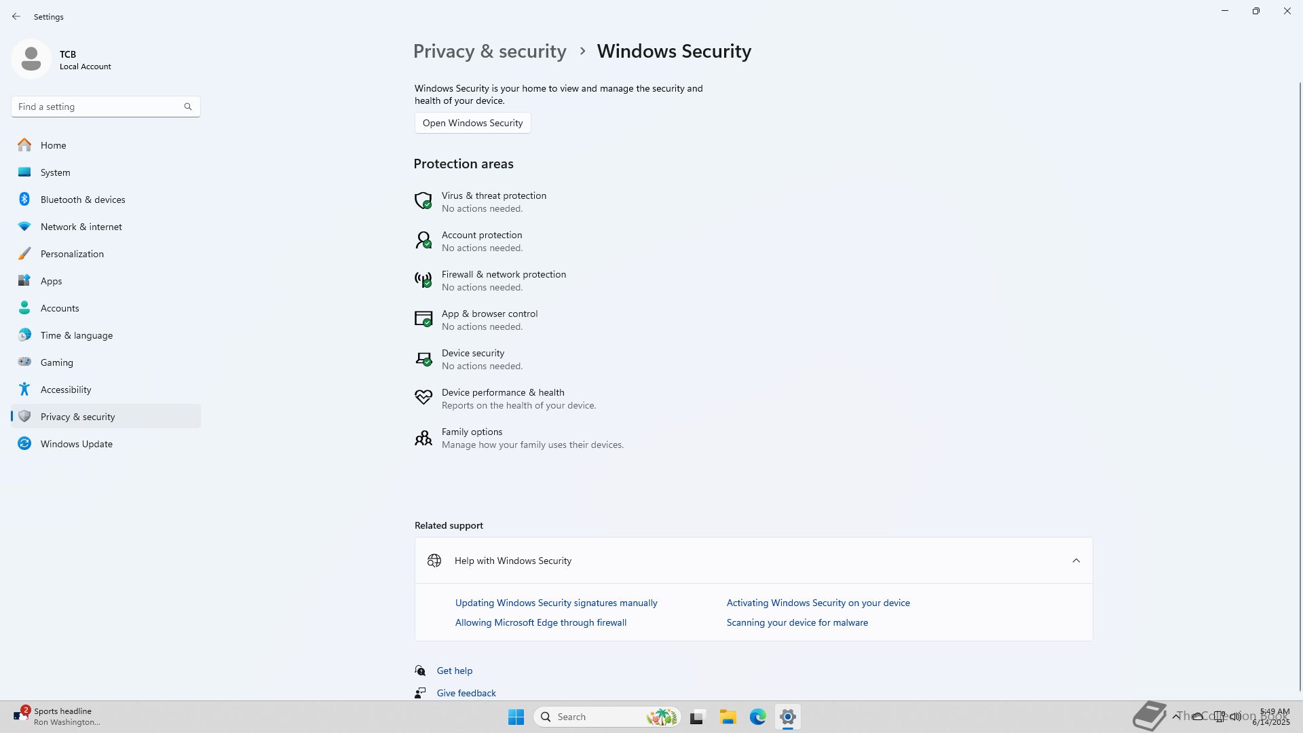Open the Scanning your device for malware link
Viewport: 1303px width, 733px height.
pyautogui.click(x=797, y=622)
